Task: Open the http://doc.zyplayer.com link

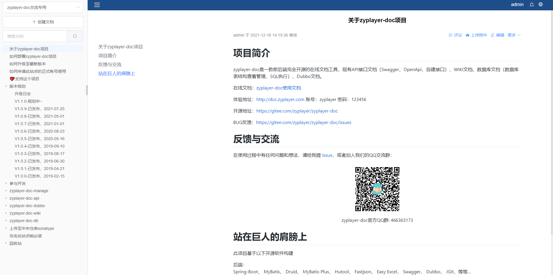Action: tap(280, 100)
